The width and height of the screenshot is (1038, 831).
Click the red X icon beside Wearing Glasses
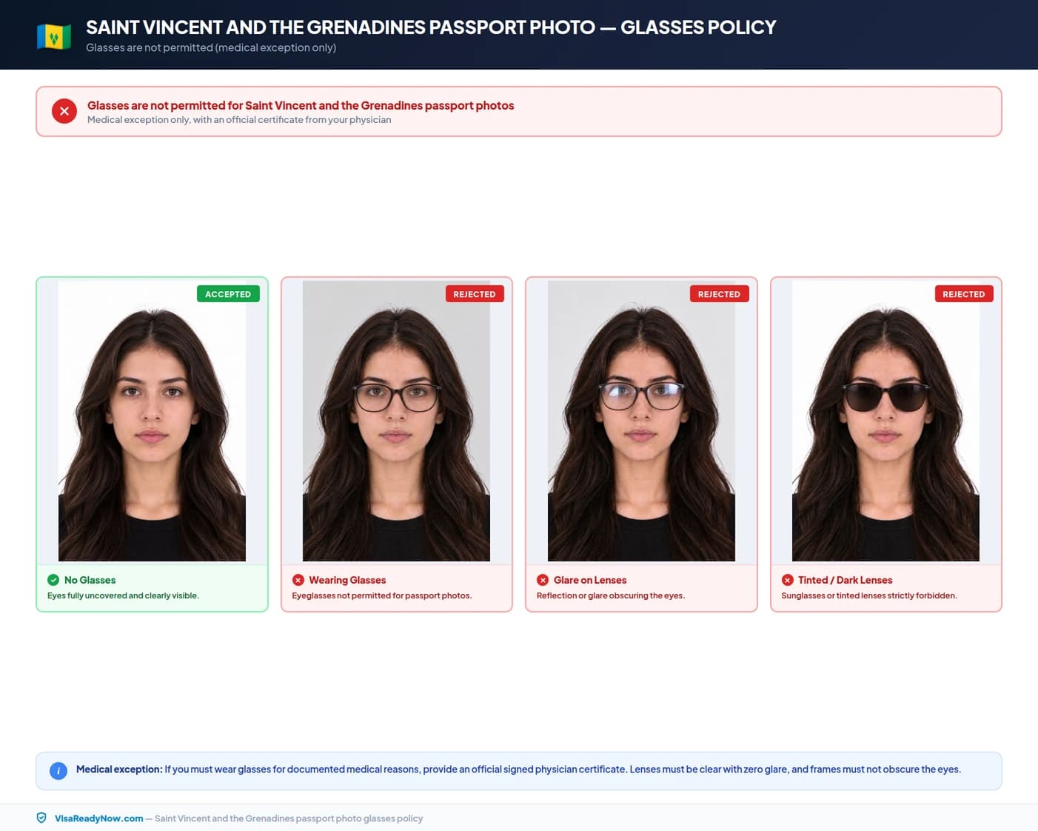click(298, 580)
